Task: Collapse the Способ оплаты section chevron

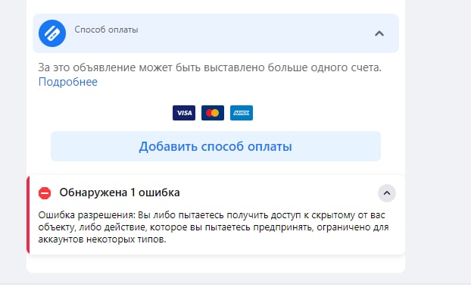Action: click(x=379, y=33)
